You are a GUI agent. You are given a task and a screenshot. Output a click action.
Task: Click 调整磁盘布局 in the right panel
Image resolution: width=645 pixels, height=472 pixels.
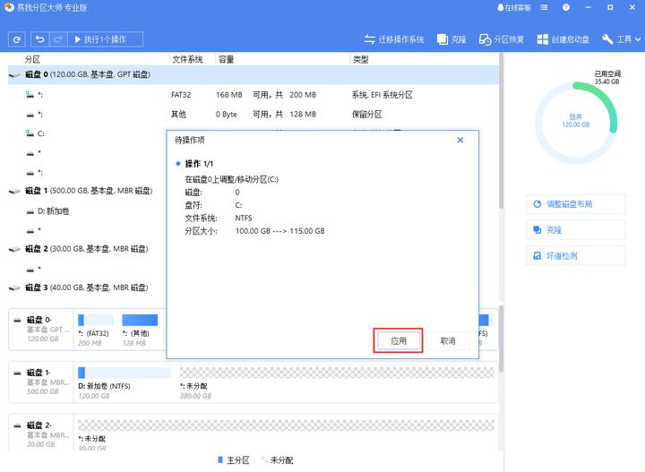point(575,204)
